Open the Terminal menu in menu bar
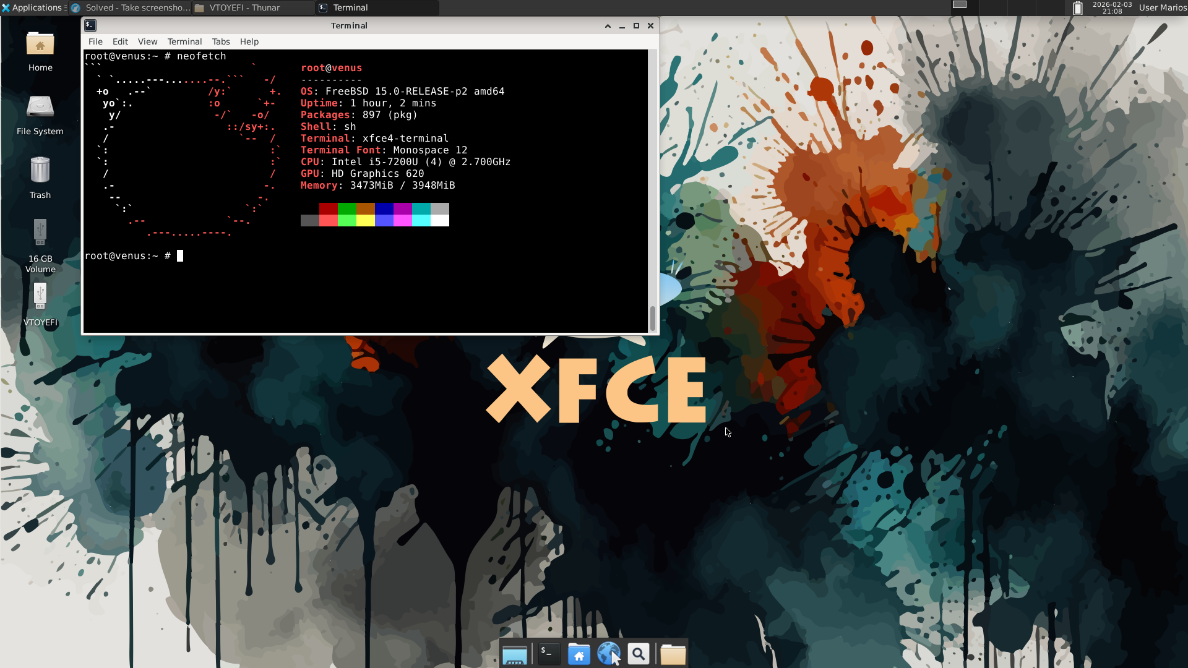The height and width of the screenshot is (668, 1188). point(184,41)
